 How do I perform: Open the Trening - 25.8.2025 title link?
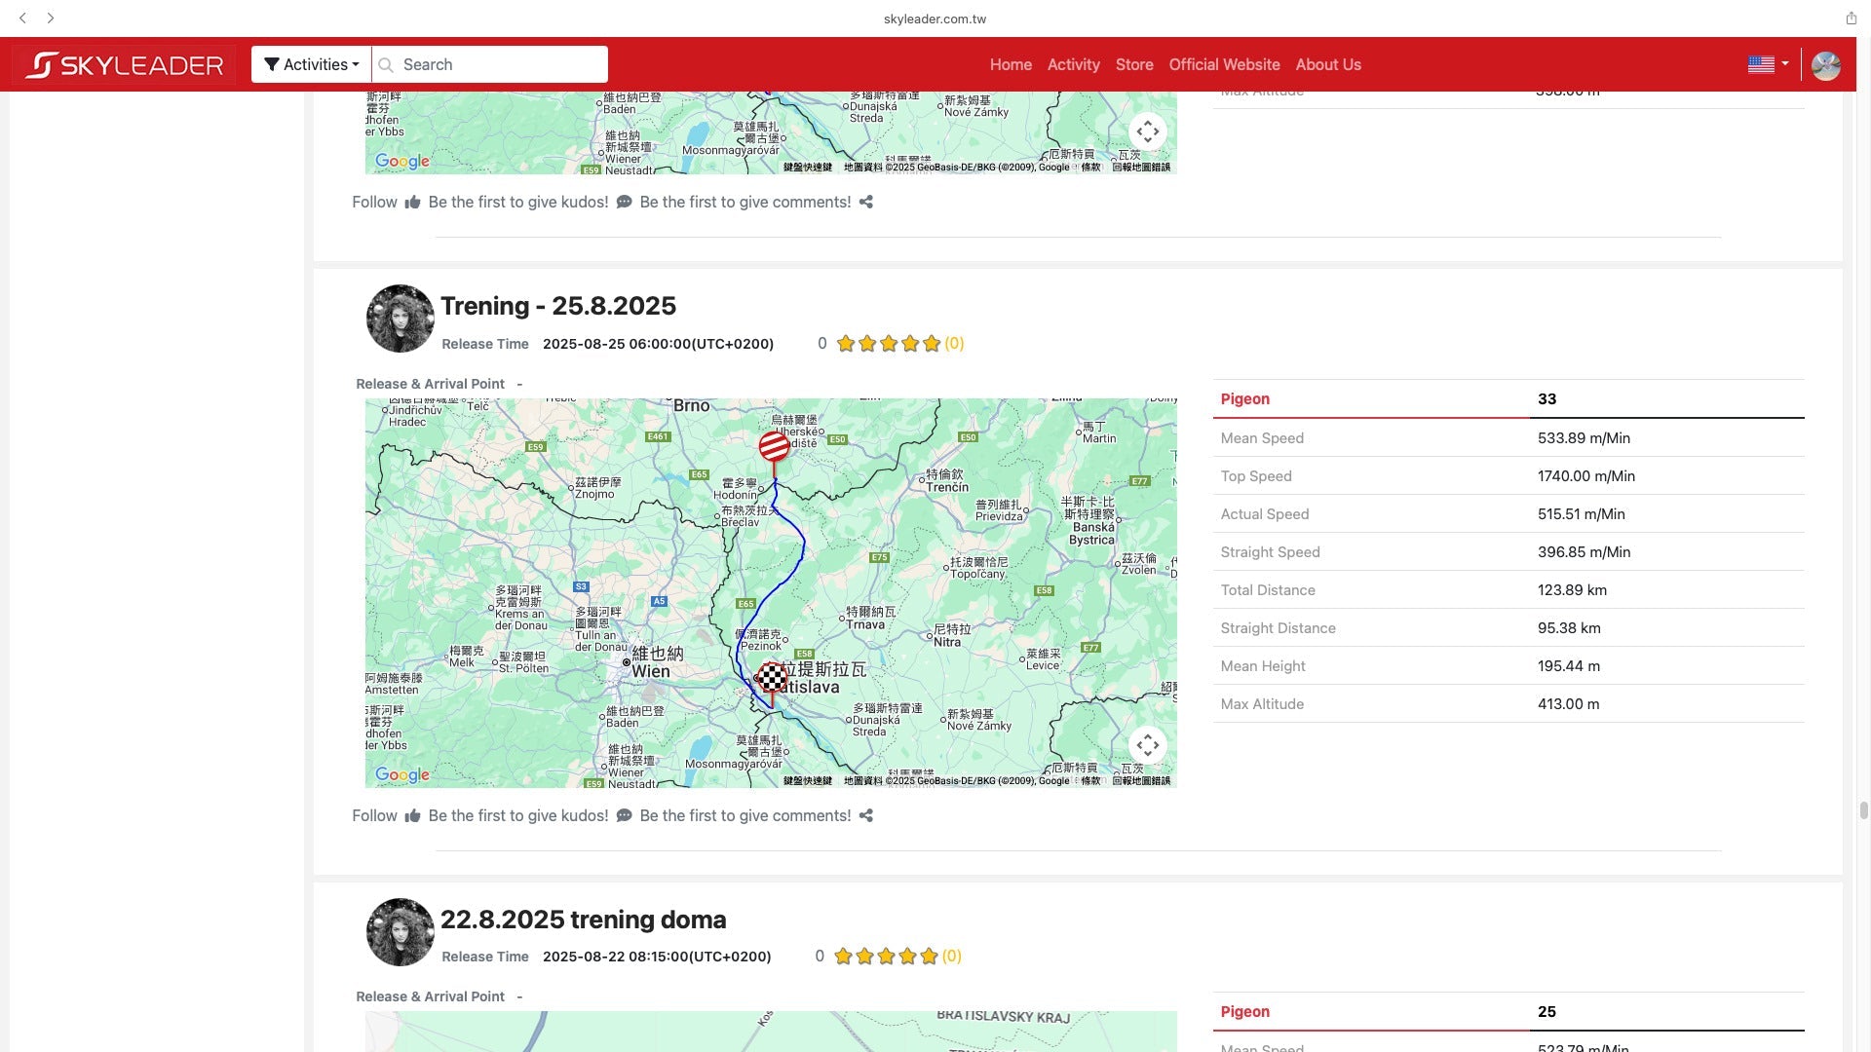(557, 306)
